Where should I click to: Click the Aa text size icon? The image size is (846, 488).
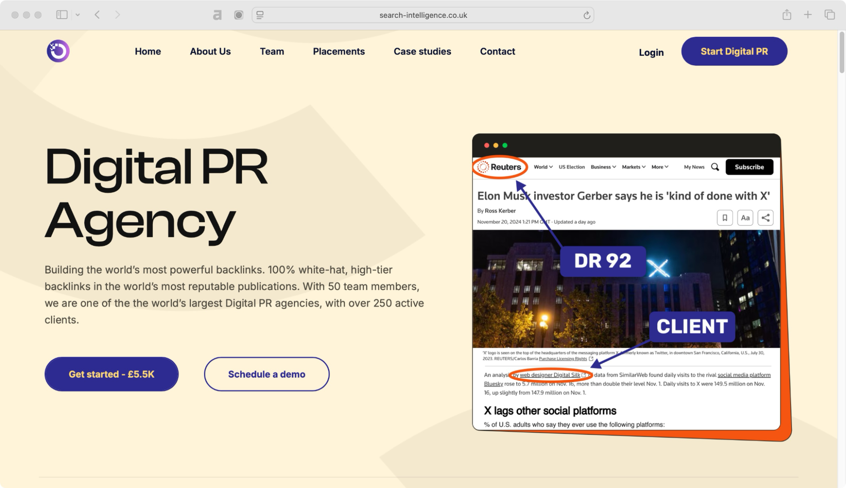[x=745, y=218]
